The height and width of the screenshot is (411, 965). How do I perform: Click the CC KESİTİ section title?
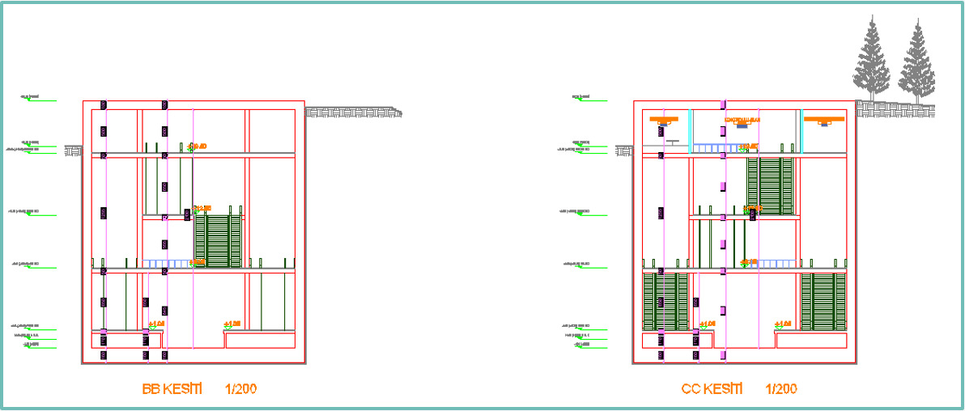[x=712, y=389]
